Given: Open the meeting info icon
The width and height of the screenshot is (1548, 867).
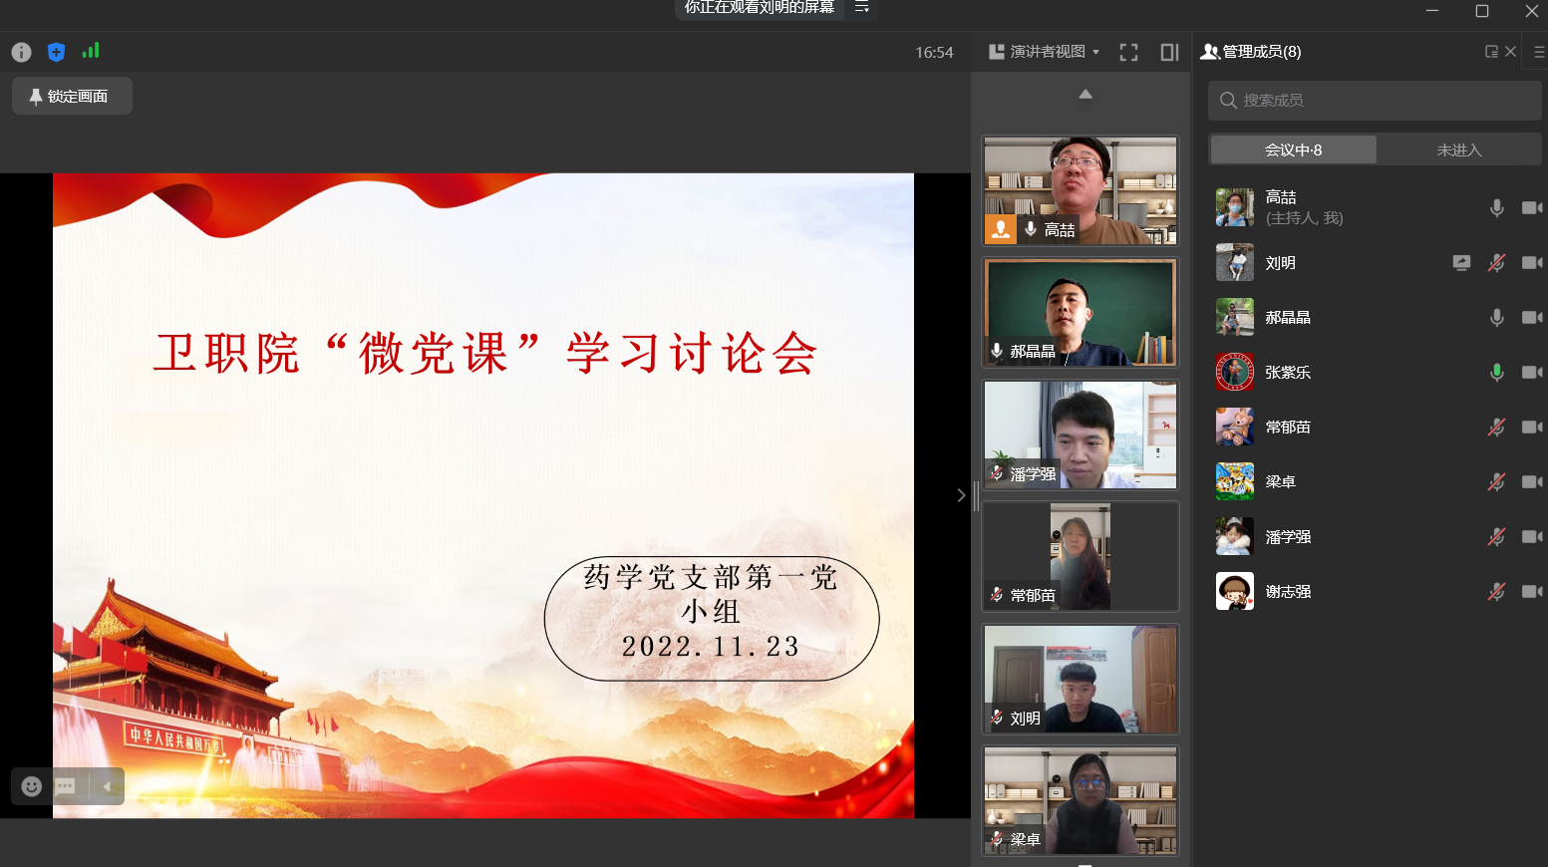Looking at the screenshot, I should pyautogui.click(x=21, y=52).
